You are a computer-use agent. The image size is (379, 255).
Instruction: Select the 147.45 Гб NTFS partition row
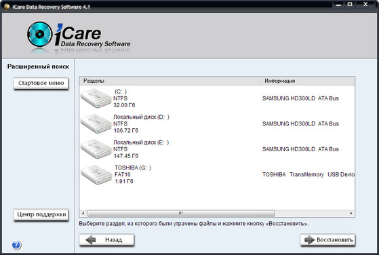point(217,149)
